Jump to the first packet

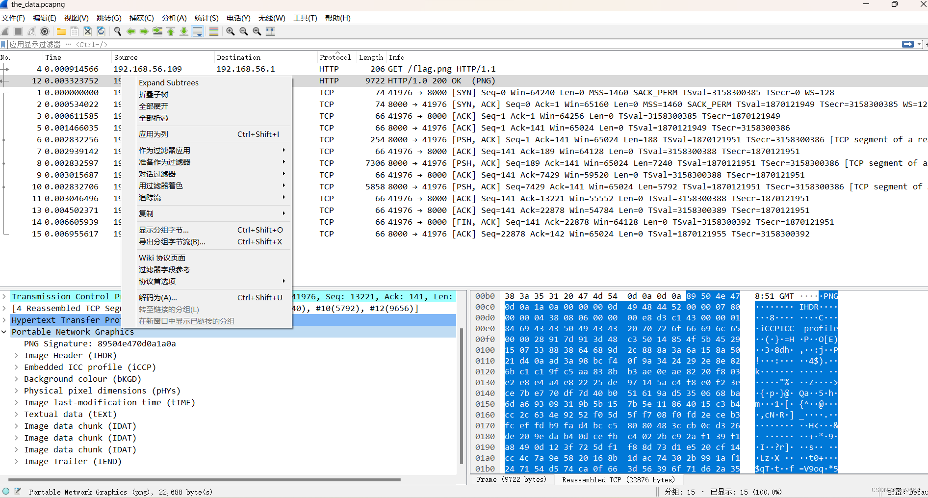point(170,31)
